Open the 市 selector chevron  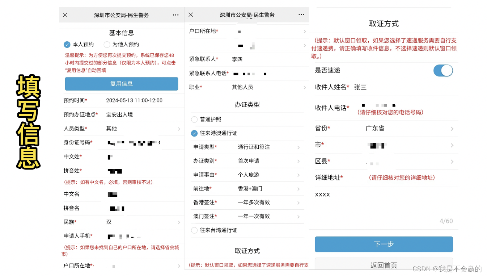click(452, 145)
